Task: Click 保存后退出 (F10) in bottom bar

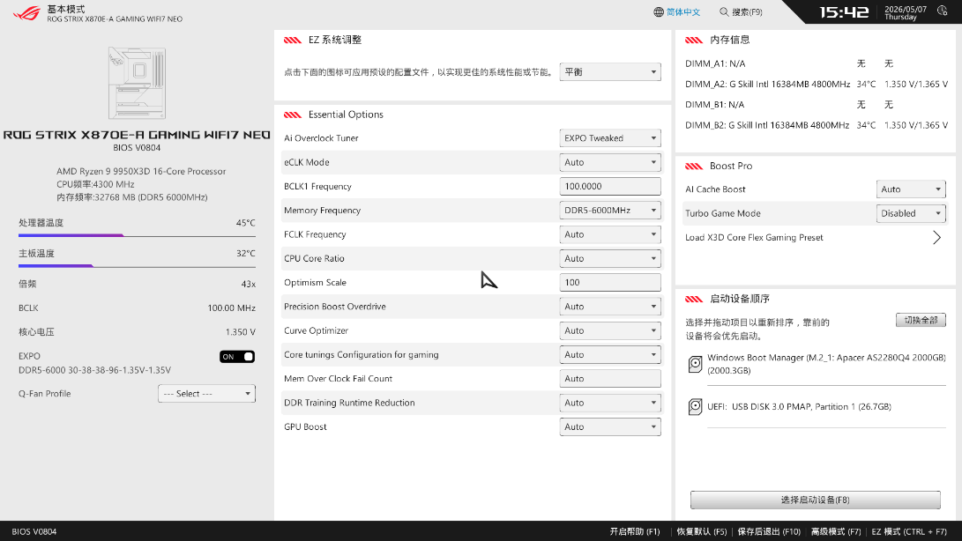Action: click(769, 532)
